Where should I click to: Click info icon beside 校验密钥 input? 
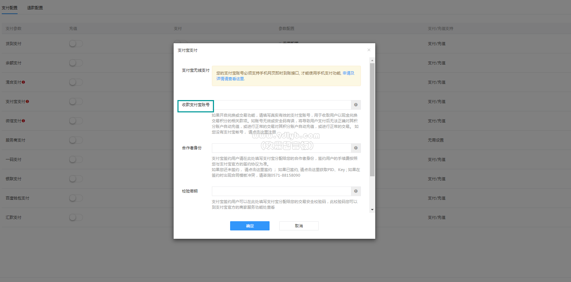[x=356, y=191]
